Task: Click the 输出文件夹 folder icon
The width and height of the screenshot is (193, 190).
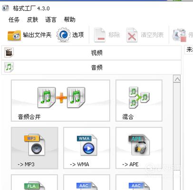Action: click(x=14, y=35)
